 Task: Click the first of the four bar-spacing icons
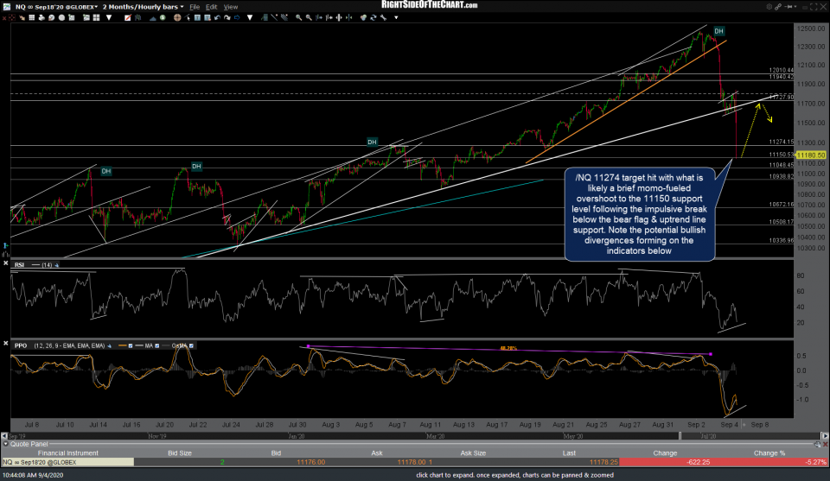(319, 17)
